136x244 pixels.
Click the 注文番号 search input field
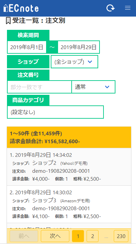tap(39, 87)
